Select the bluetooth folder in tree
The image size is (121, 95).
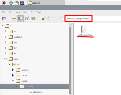click(x=15, y=37)
